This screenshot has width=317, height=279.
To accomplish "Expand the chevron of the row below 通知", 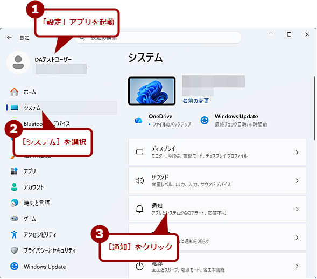I will 297,238.
